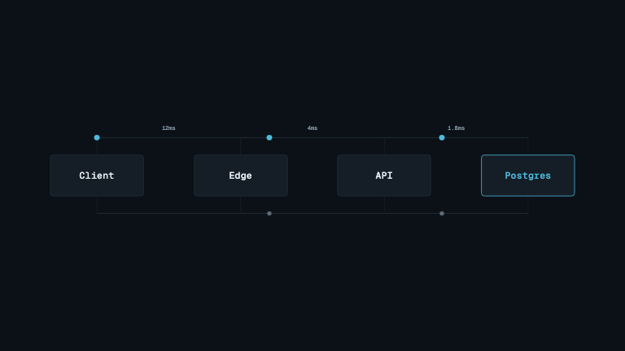The height and width of the screenshot is (351, 625).
Task: Select the highlighted Postgres node box
Action: pyautogui.click(x=527, y=175)
